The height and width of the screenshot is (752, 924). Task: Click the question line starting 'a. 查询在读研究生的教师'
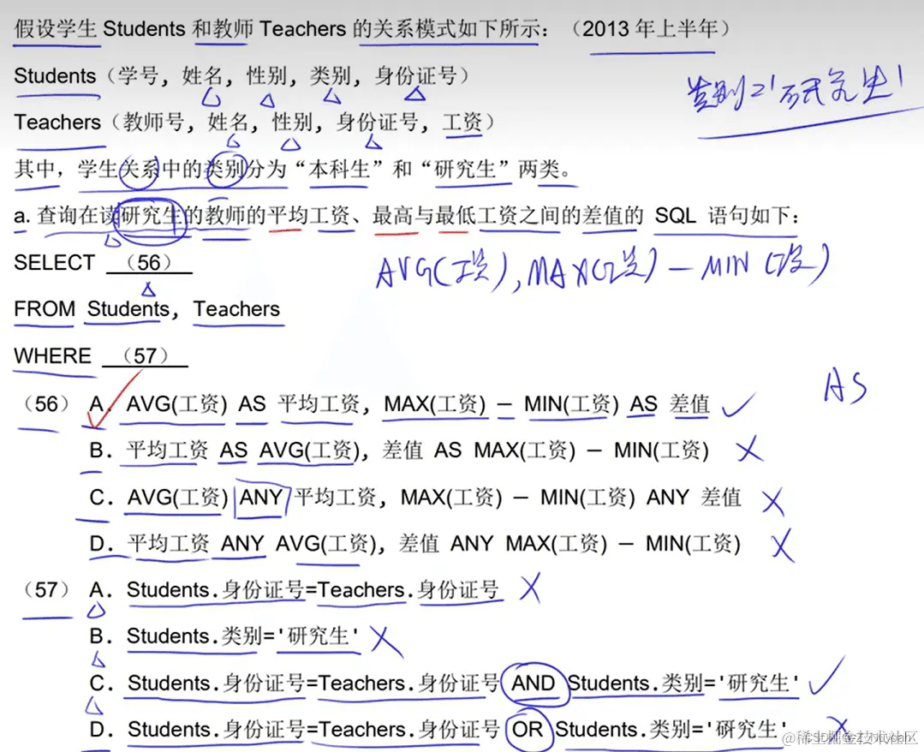408,216
